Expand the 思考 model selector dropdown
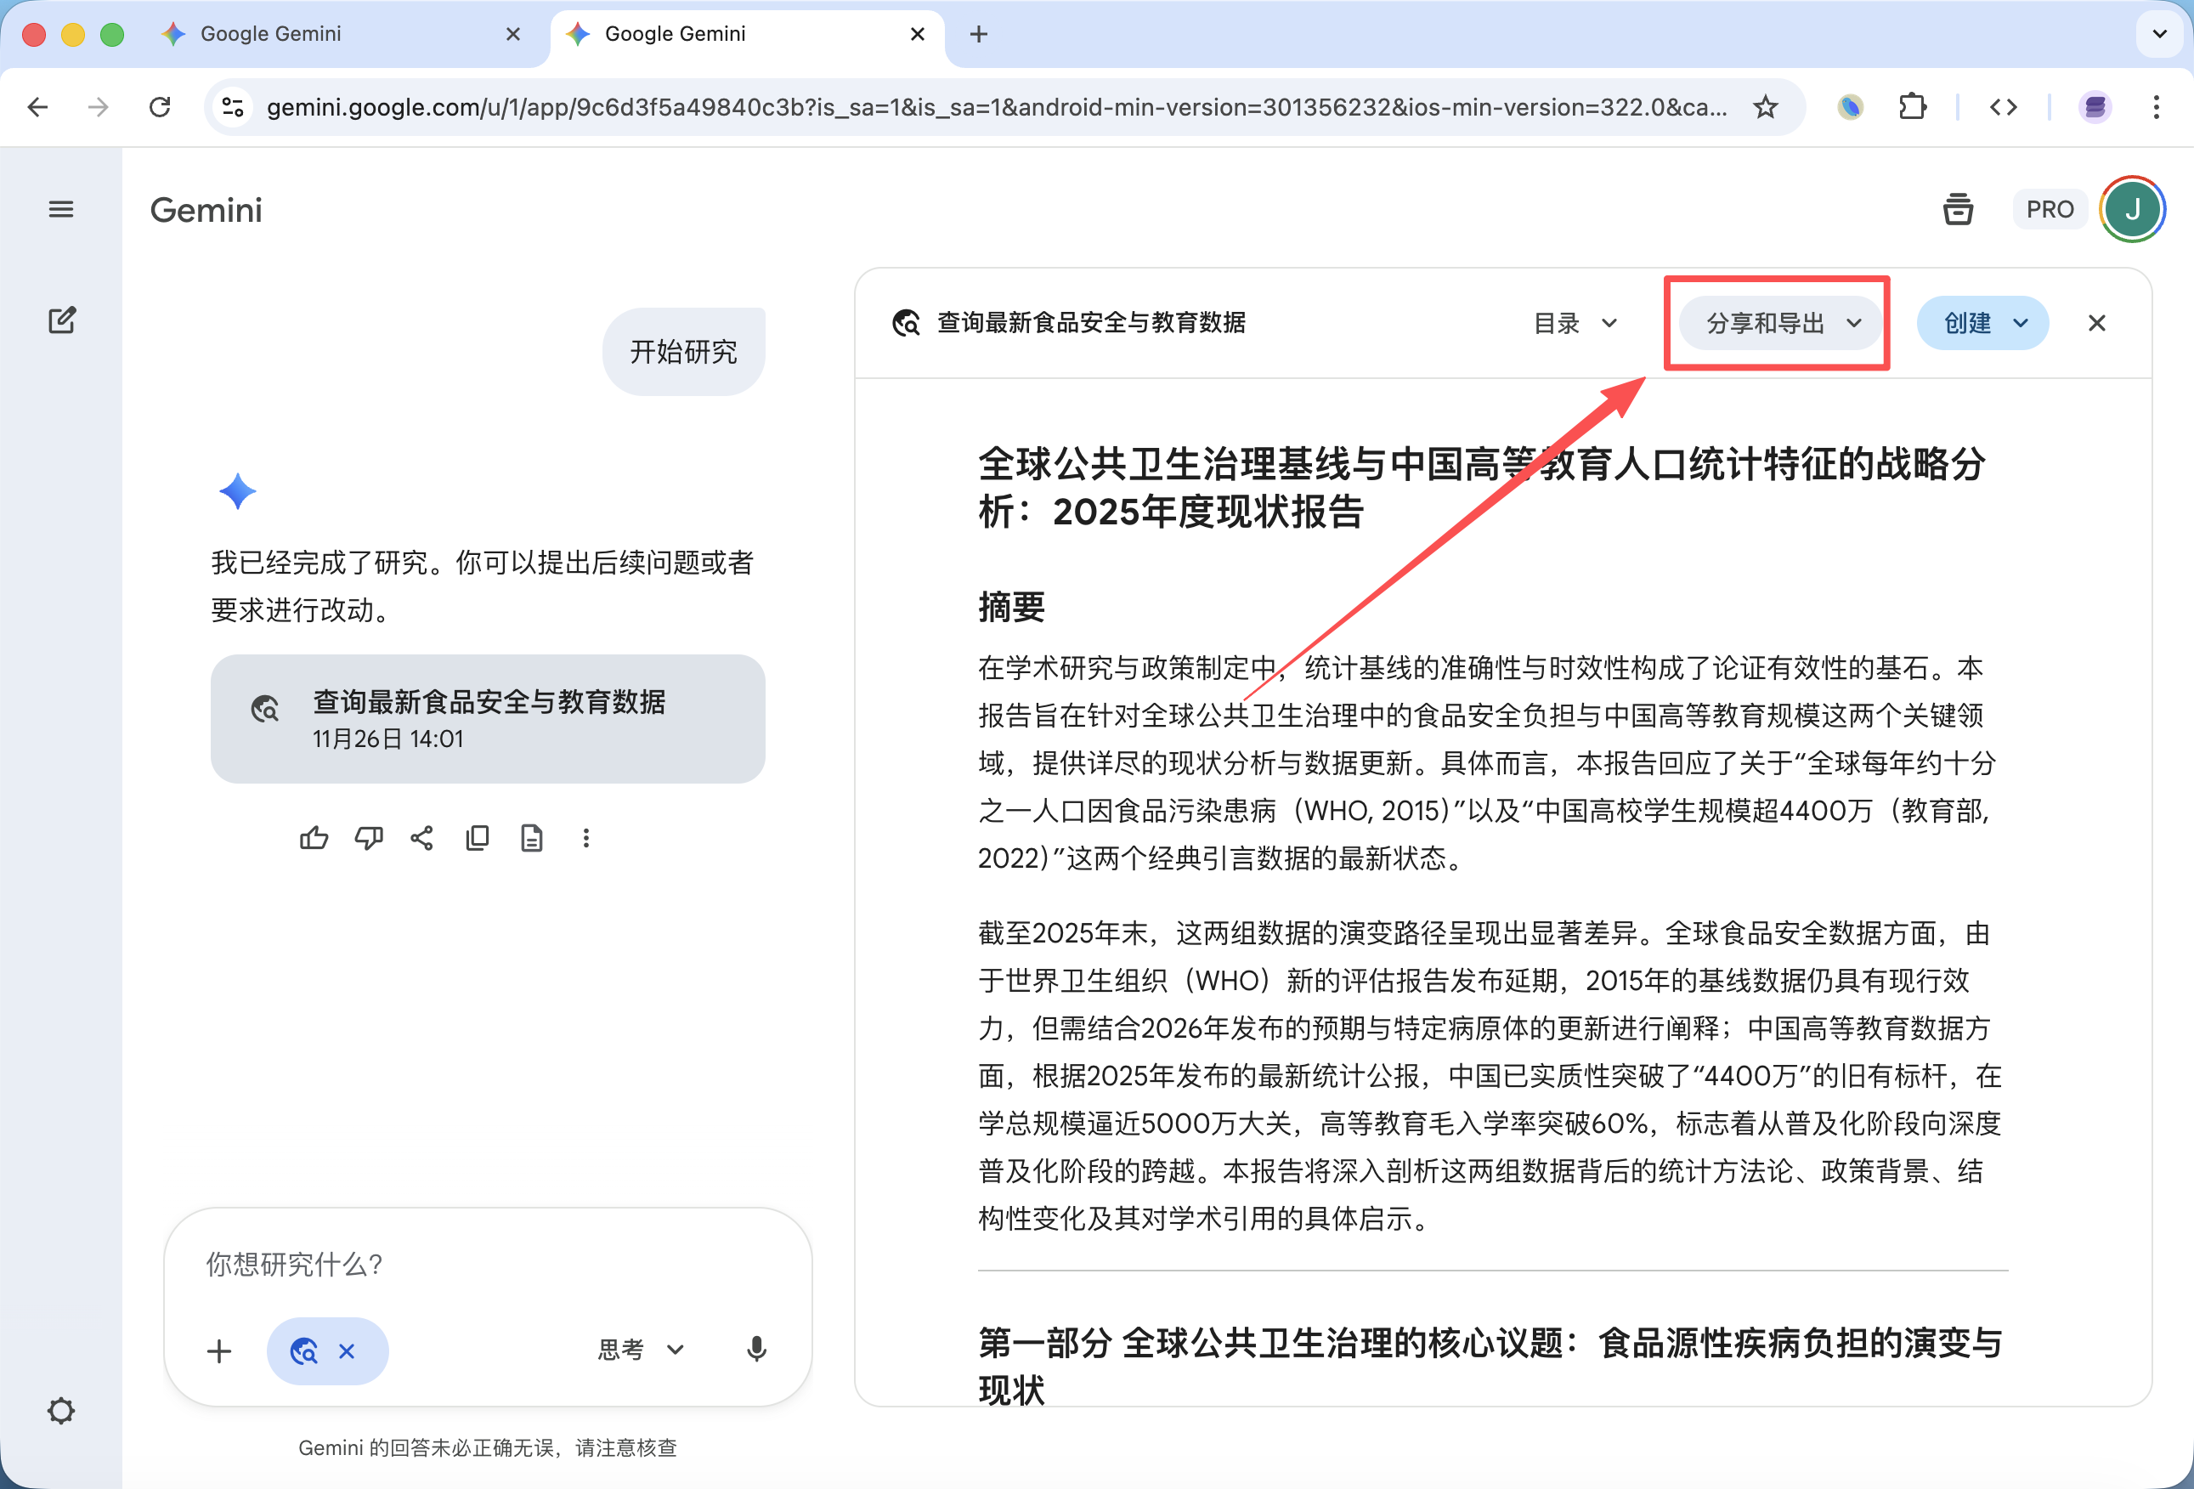The width and height of the screenshot is (2194, 1489). [x=640, y=1350]
